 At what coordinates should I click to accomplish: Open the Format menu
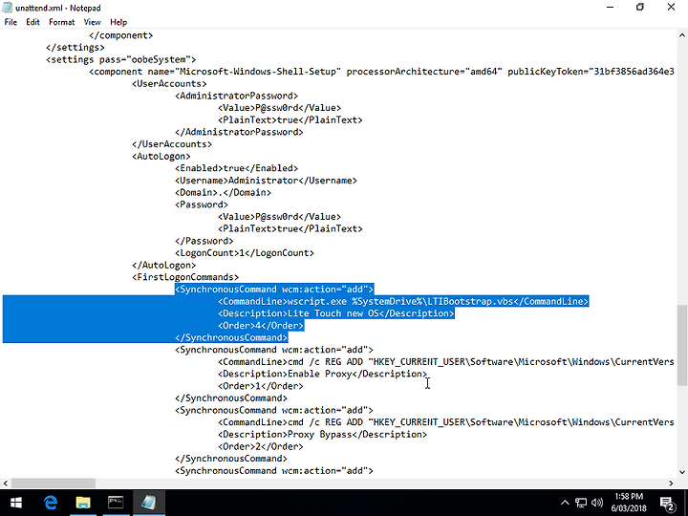coord(62,22)
